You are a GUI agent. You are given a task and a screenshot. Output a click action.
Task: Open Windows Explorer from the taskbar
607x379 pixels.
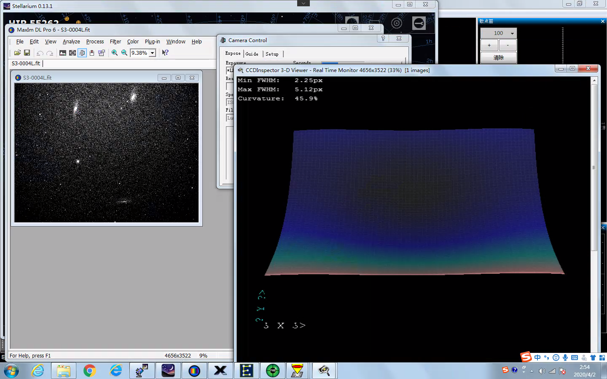point(64,371)
